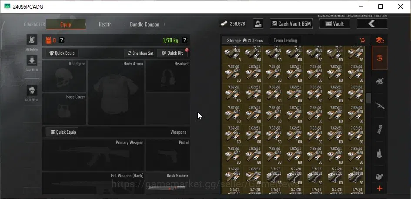Open the Gear Skins icon
This screenshot has width=411, height=199.
[x=32, y=90]
